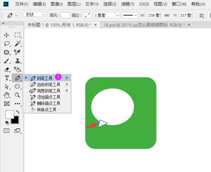The height and width of the screenshot is (172, 211).
Task: Select the Type tool
Action: (x=7, y=78)
